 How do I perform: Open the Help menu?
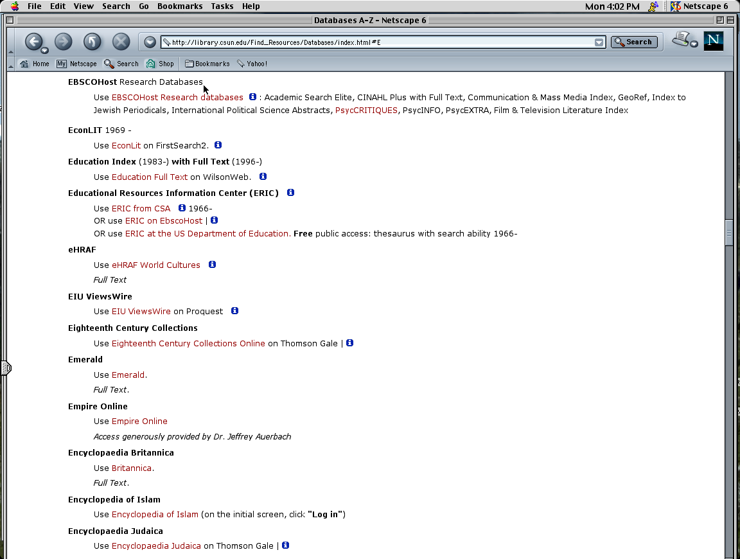251,6
